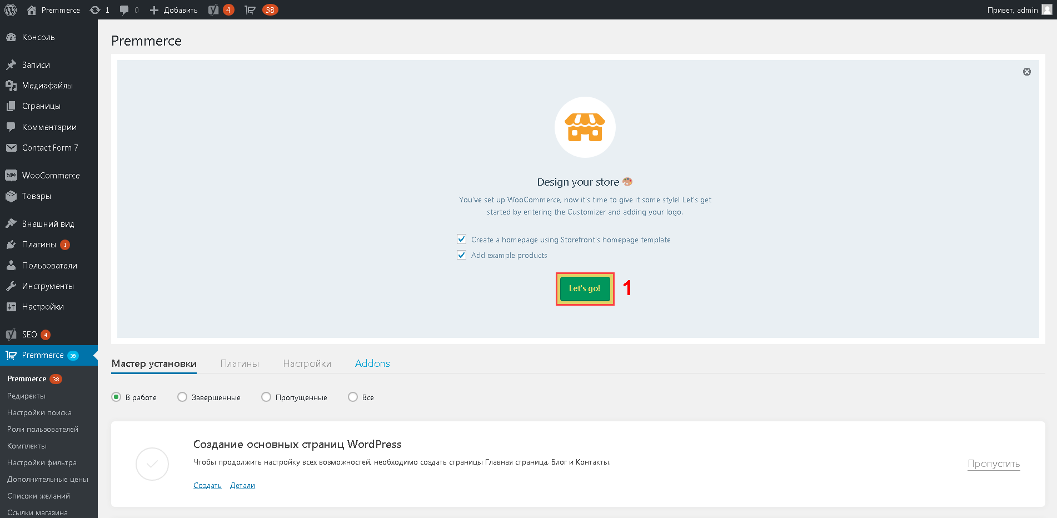Open Плагины plug icon
The width and height of the screenshot is (1057, 518).
(x=11, y=245)
